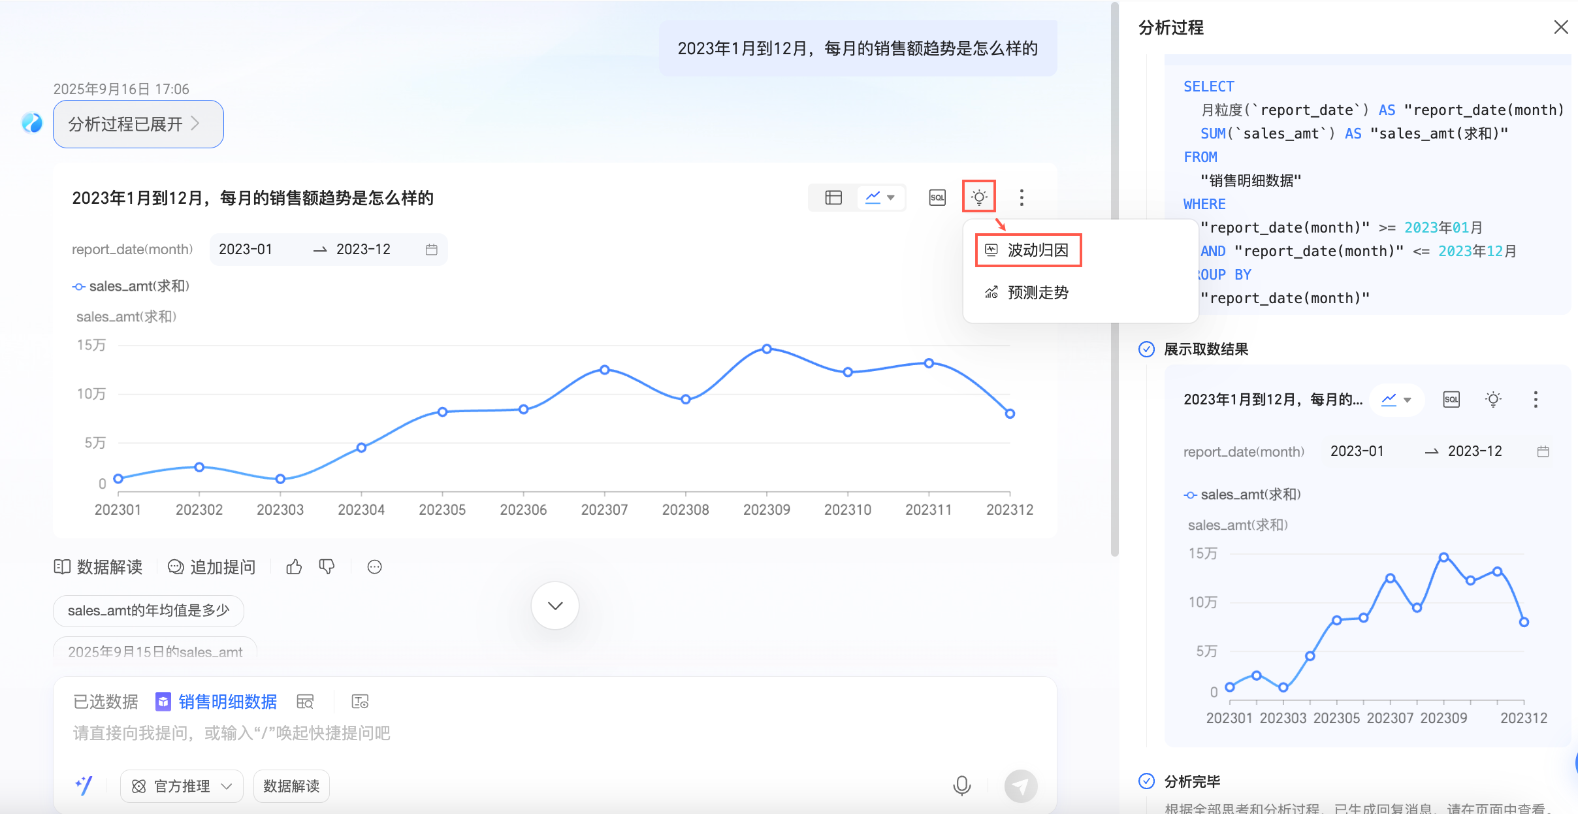Switch to table view icon
The width and height of the screenshot is (1578, 814).
click(833, 197)
